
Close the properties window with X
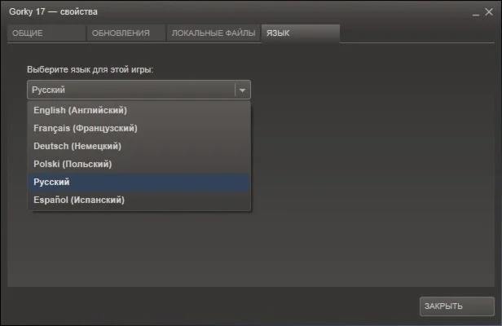pyautogui.click(x=489, y=12)
